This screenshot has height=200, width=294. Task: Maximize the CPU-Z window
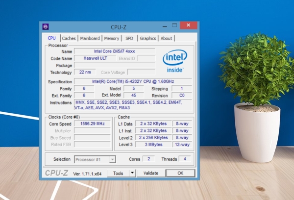click(174, 25)
